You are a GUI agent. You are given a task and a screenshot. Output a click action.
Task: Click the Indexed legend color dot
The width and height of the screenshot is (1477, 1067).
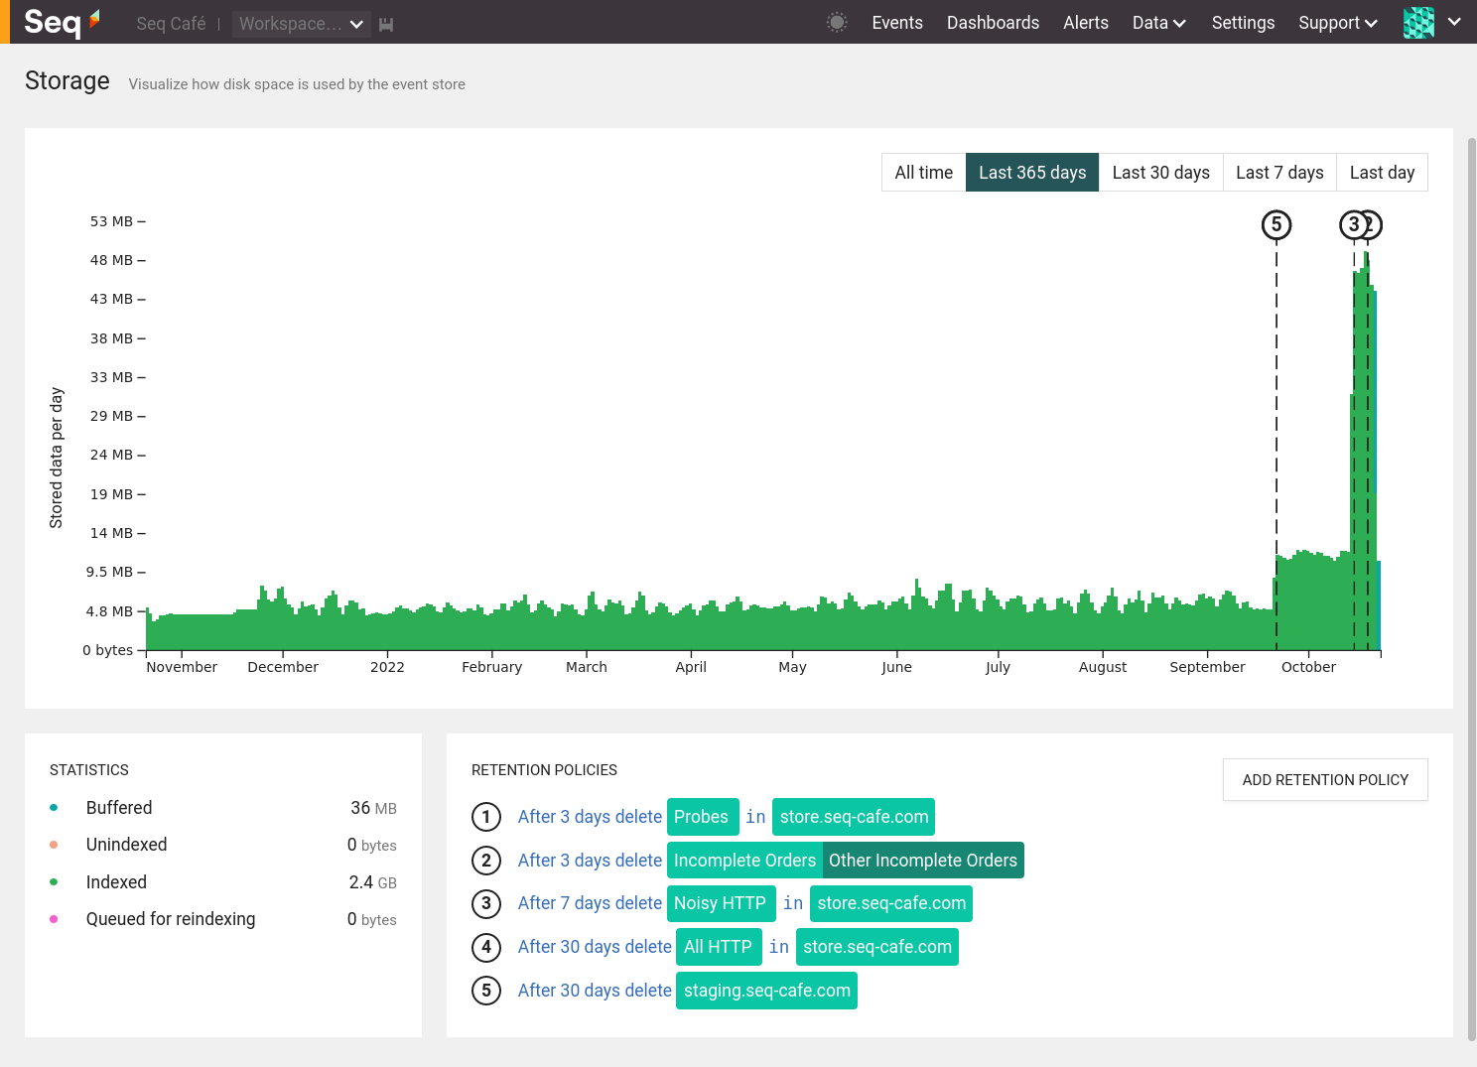tap(54, 882)
